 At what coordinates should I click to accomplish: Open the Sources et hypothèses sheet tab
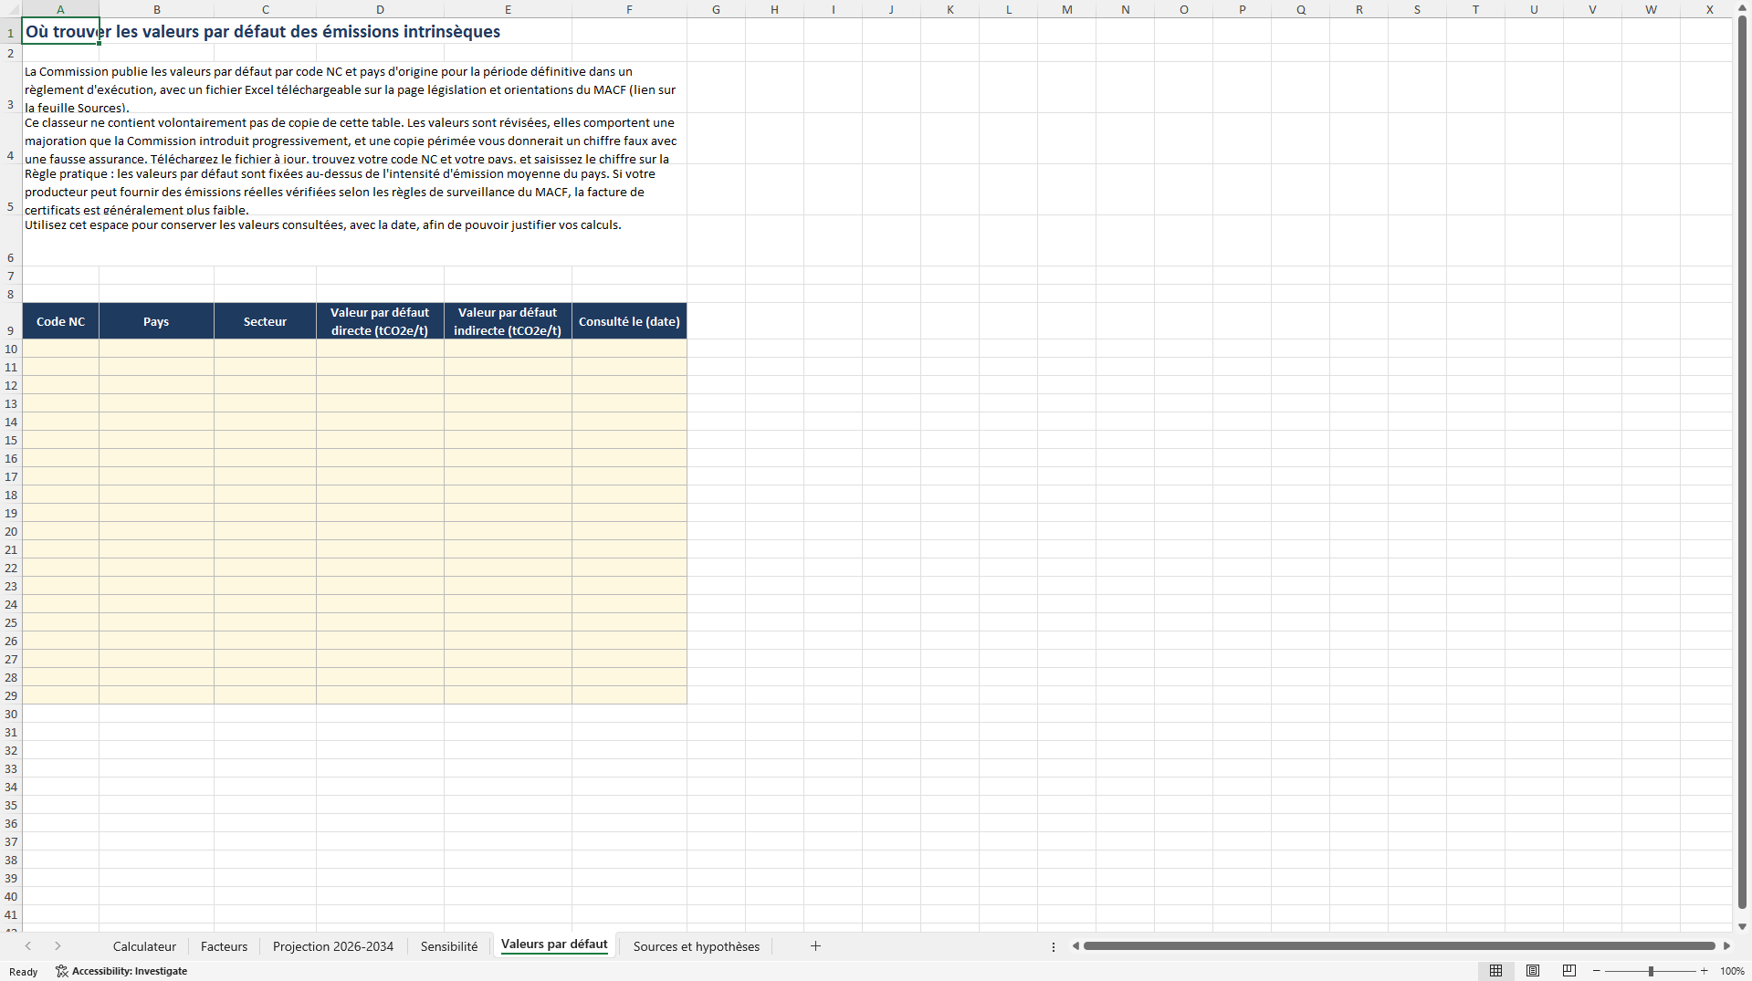tap(697, 946)
